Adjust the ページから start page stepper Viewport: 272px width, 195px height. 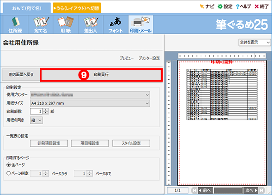tap(45, 173)
